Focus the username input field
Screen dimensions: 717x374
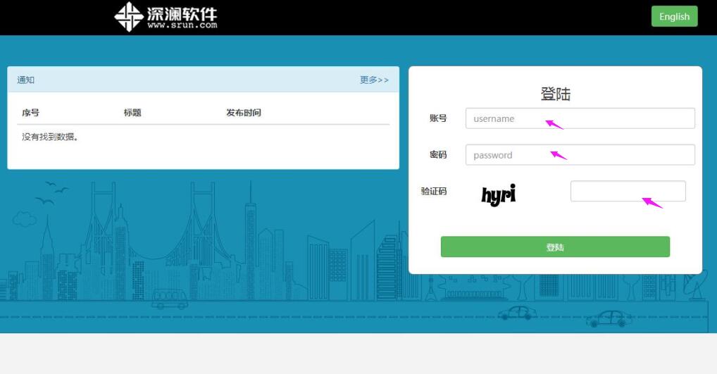[x=580, y=118]
